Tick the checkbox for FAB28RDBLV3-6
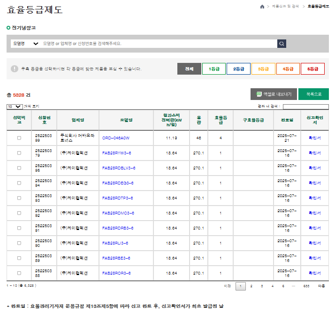This screenshot has width=335, height=314. coord(19,168)
